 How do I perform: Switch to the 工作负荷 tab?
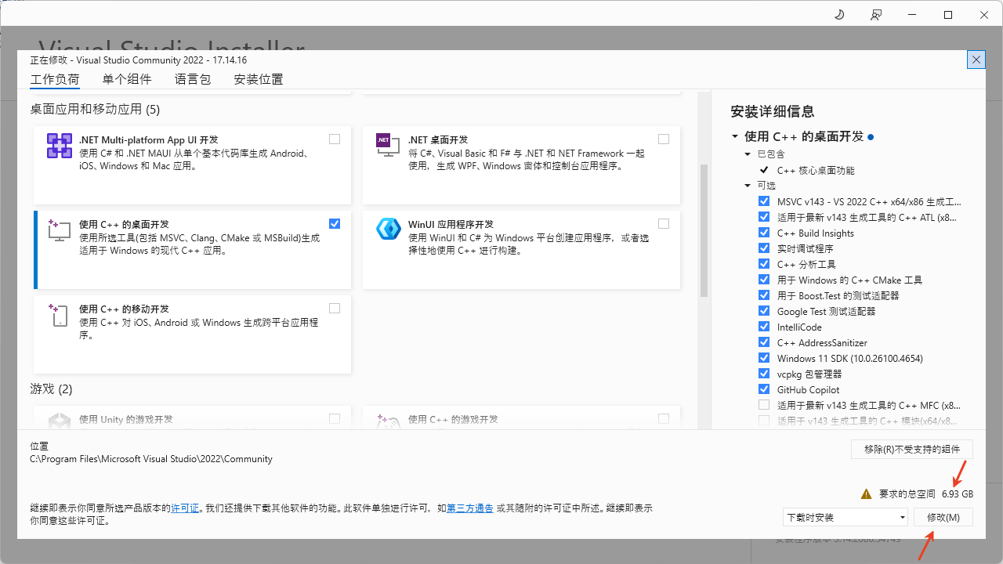tap(55, 79)
